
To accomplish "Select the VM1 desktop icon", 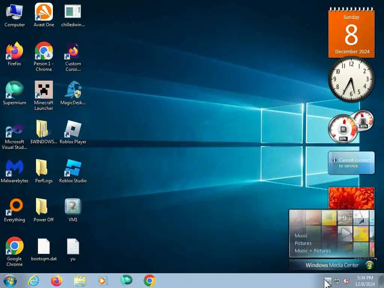I will [x=73, y=210].
